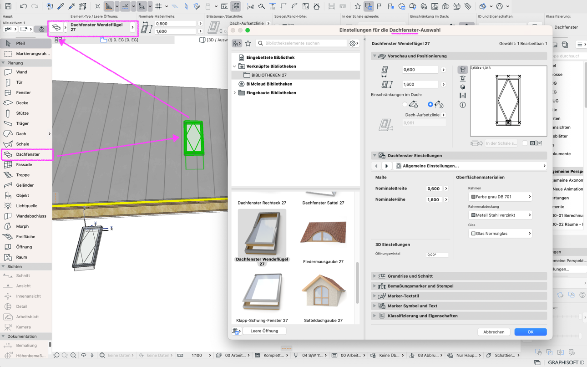Image resolution: width=587 pixels, height=367 pixels.
Task: Pick the Fenster tool
Action: coord(26,92)
